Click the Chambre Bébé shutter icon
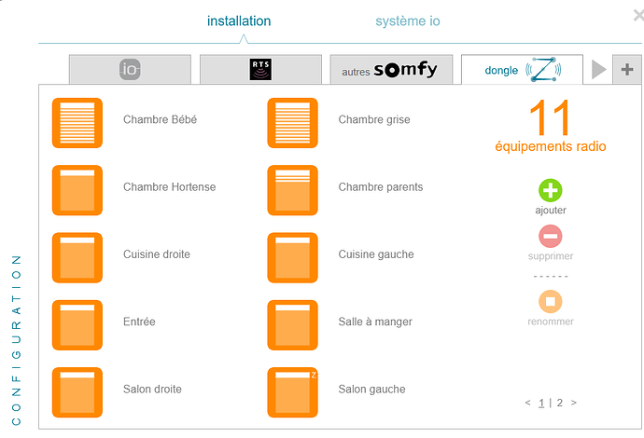 (x=77, y=122)
